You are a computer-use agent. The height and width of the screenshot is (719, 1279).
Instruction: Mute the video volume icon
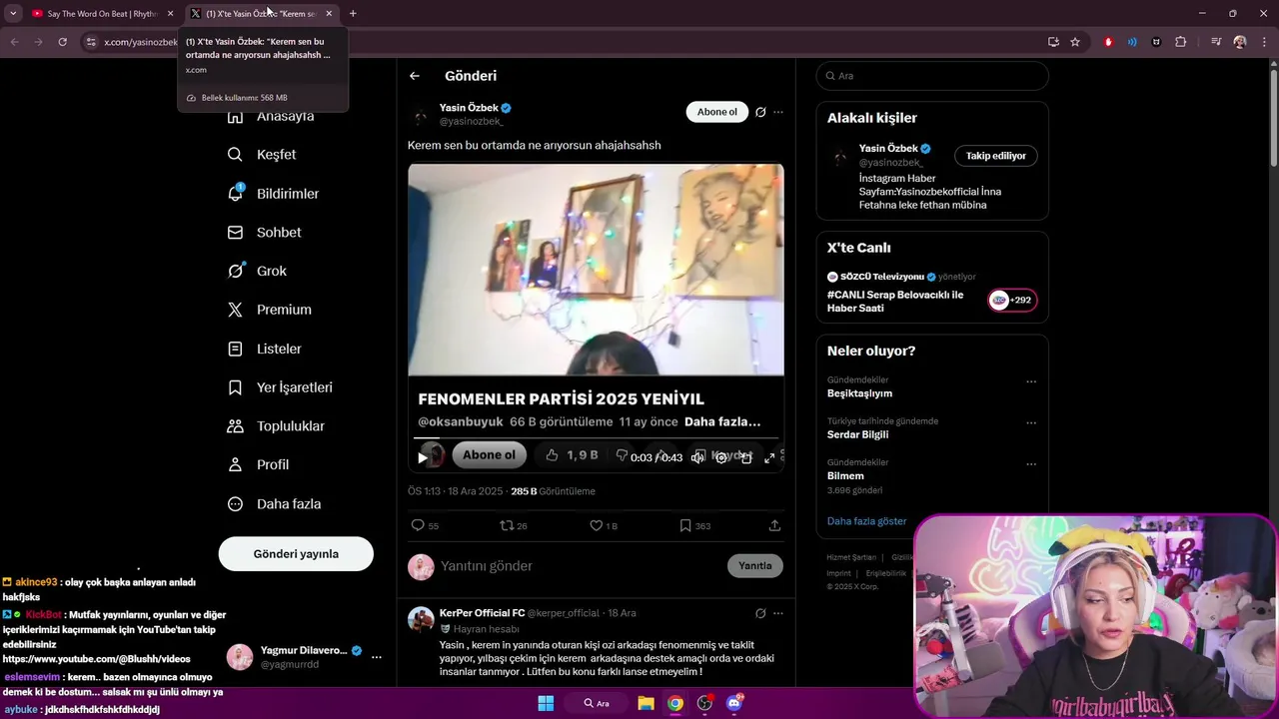(x=697, y=457)
